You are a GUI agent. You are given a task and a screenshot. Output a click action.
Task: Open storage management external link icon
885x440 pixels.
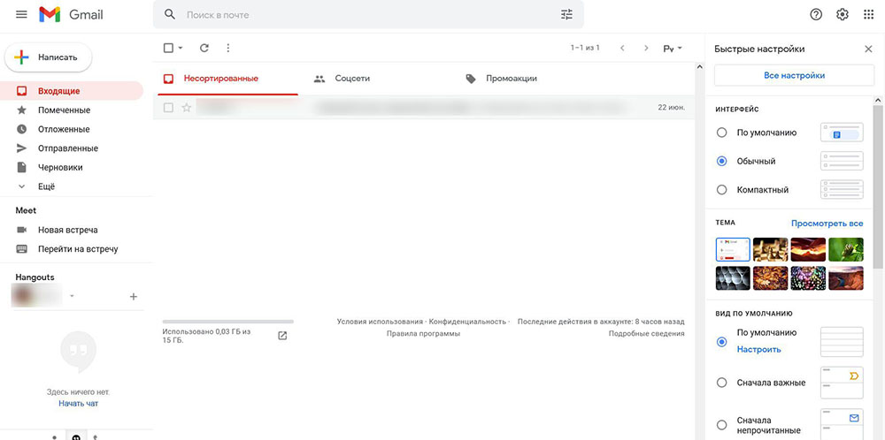coord(283,336)
